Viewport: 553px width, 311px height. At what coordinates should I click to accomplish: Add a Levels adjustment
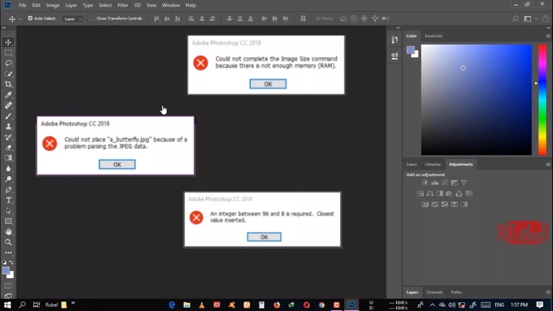435,183
